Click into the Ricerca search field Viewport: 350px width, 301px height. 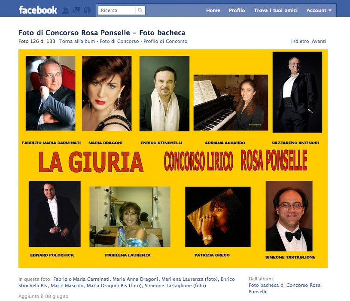(x=117, y=10)
